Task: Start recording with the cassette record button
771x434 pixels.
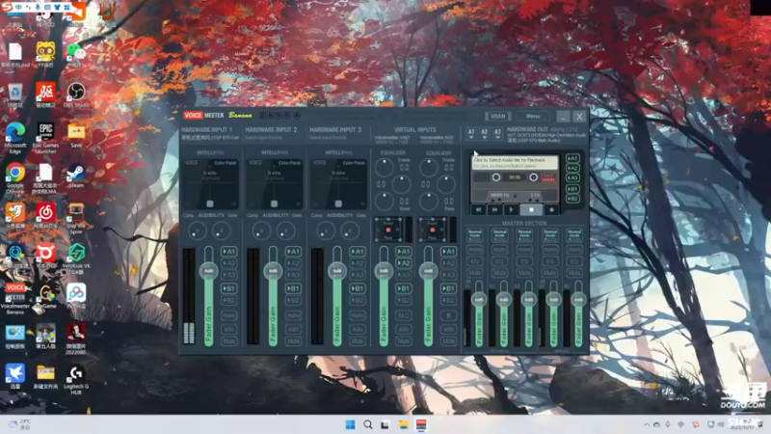Action: pos(551,209)
